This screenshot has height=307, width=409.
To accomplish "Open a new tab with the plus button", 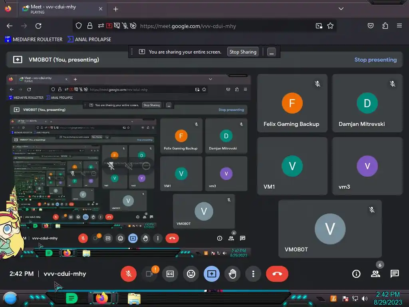I will 115,9.
